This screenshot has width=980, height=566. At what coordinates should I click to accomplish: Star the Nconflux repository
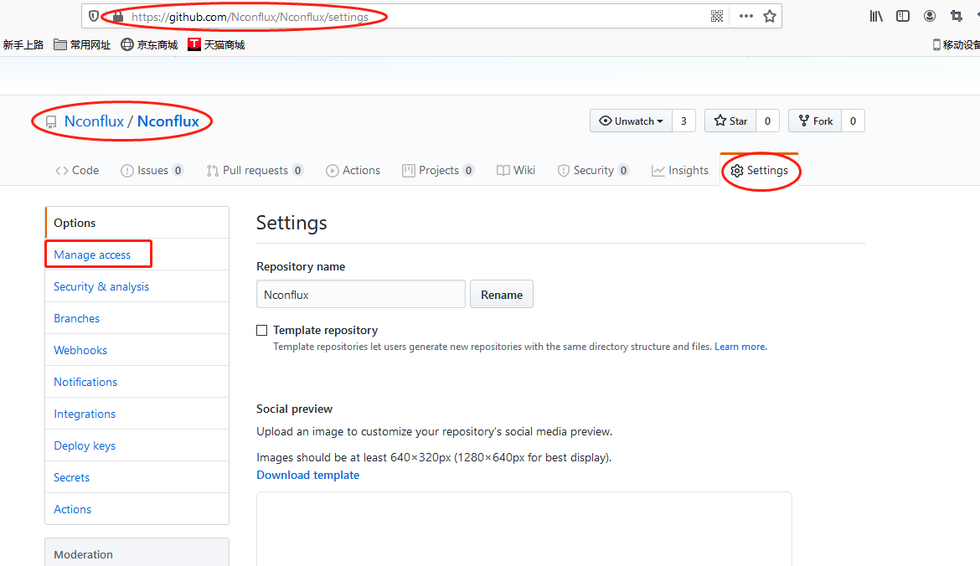tap(730, 121)
